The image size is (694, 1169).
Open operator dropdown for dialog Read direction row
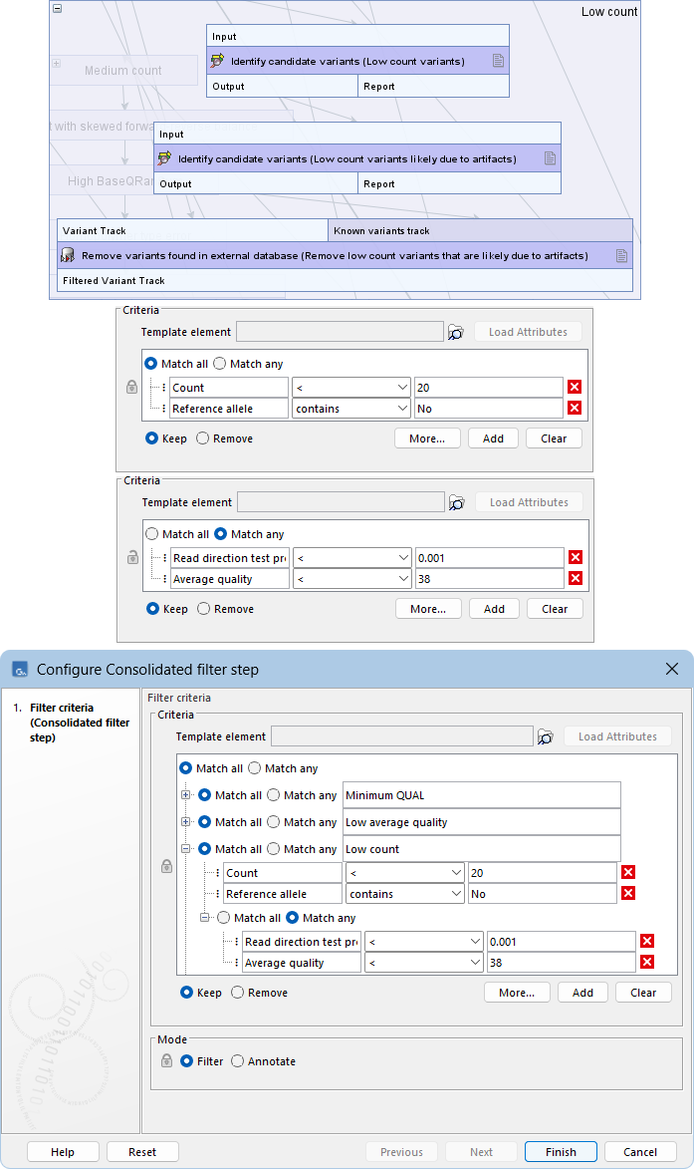click(x=424, y=942)
